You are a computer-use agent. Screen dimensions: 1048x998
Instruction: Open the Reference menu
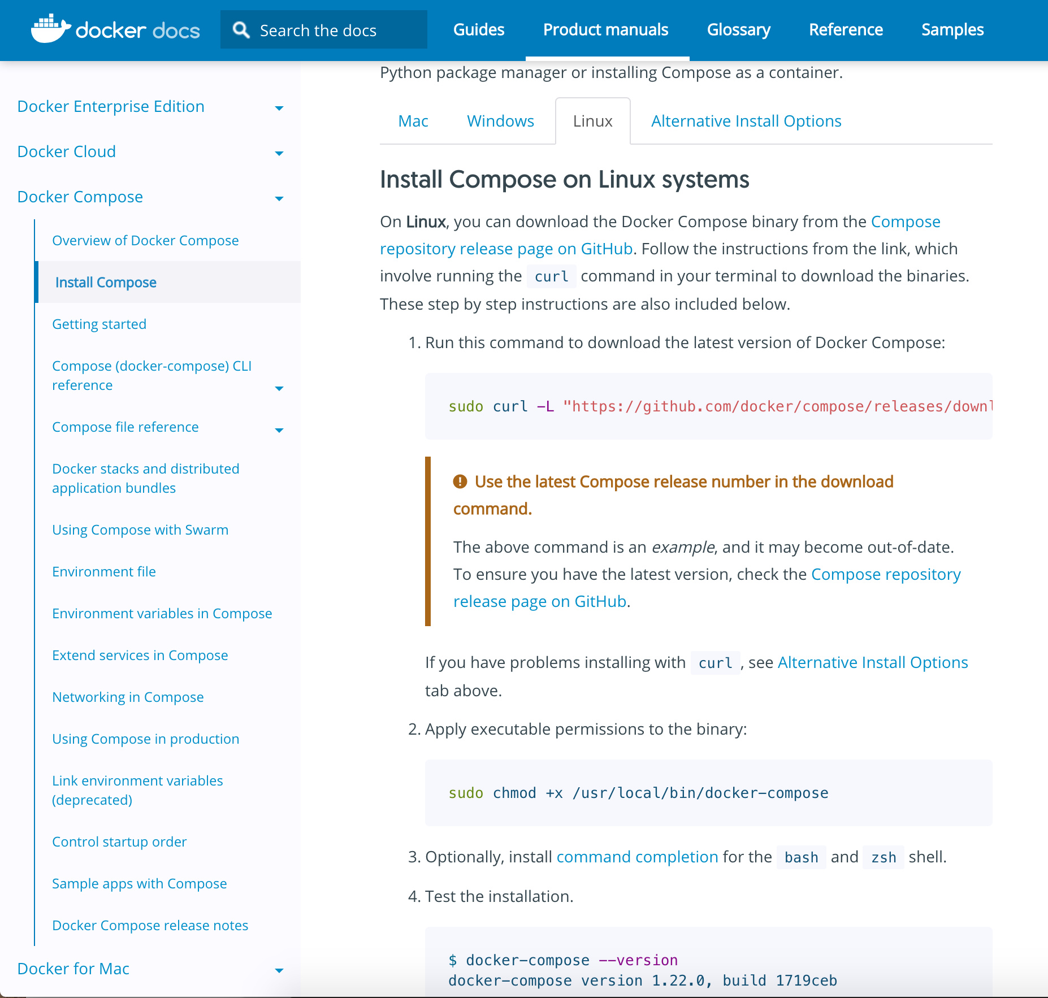click(846, 29)
